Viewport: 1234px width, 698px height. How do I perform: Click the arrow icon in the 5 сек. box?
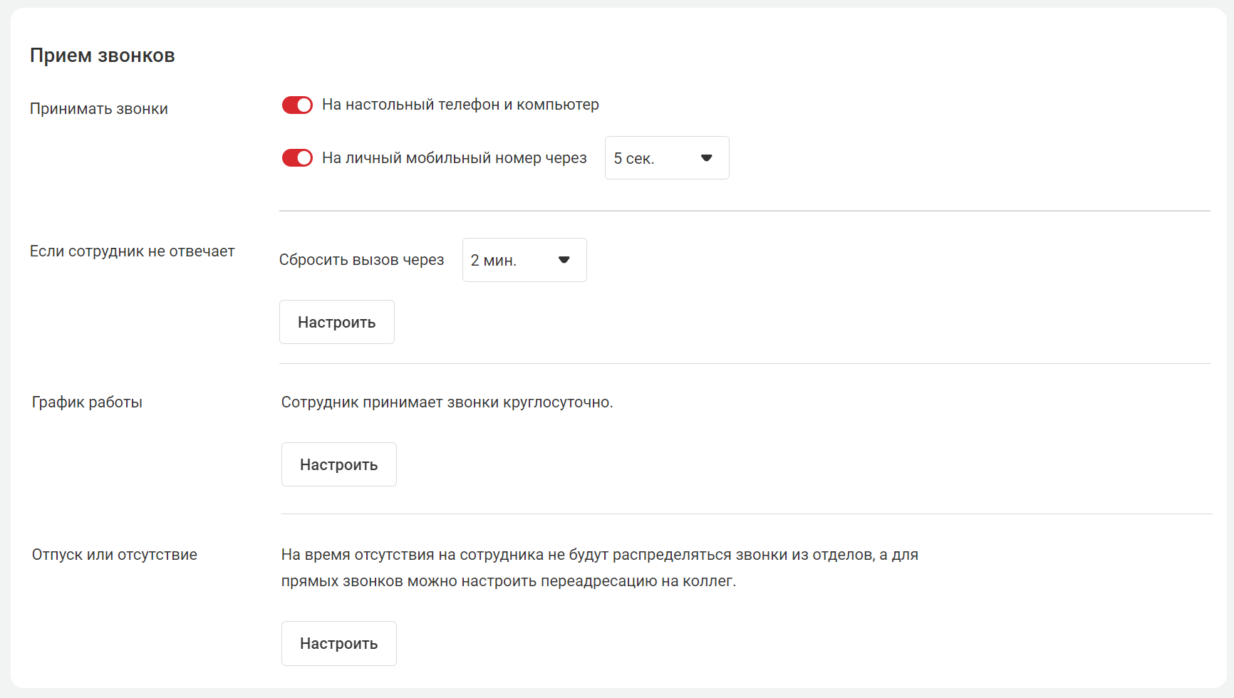(706, 158)
